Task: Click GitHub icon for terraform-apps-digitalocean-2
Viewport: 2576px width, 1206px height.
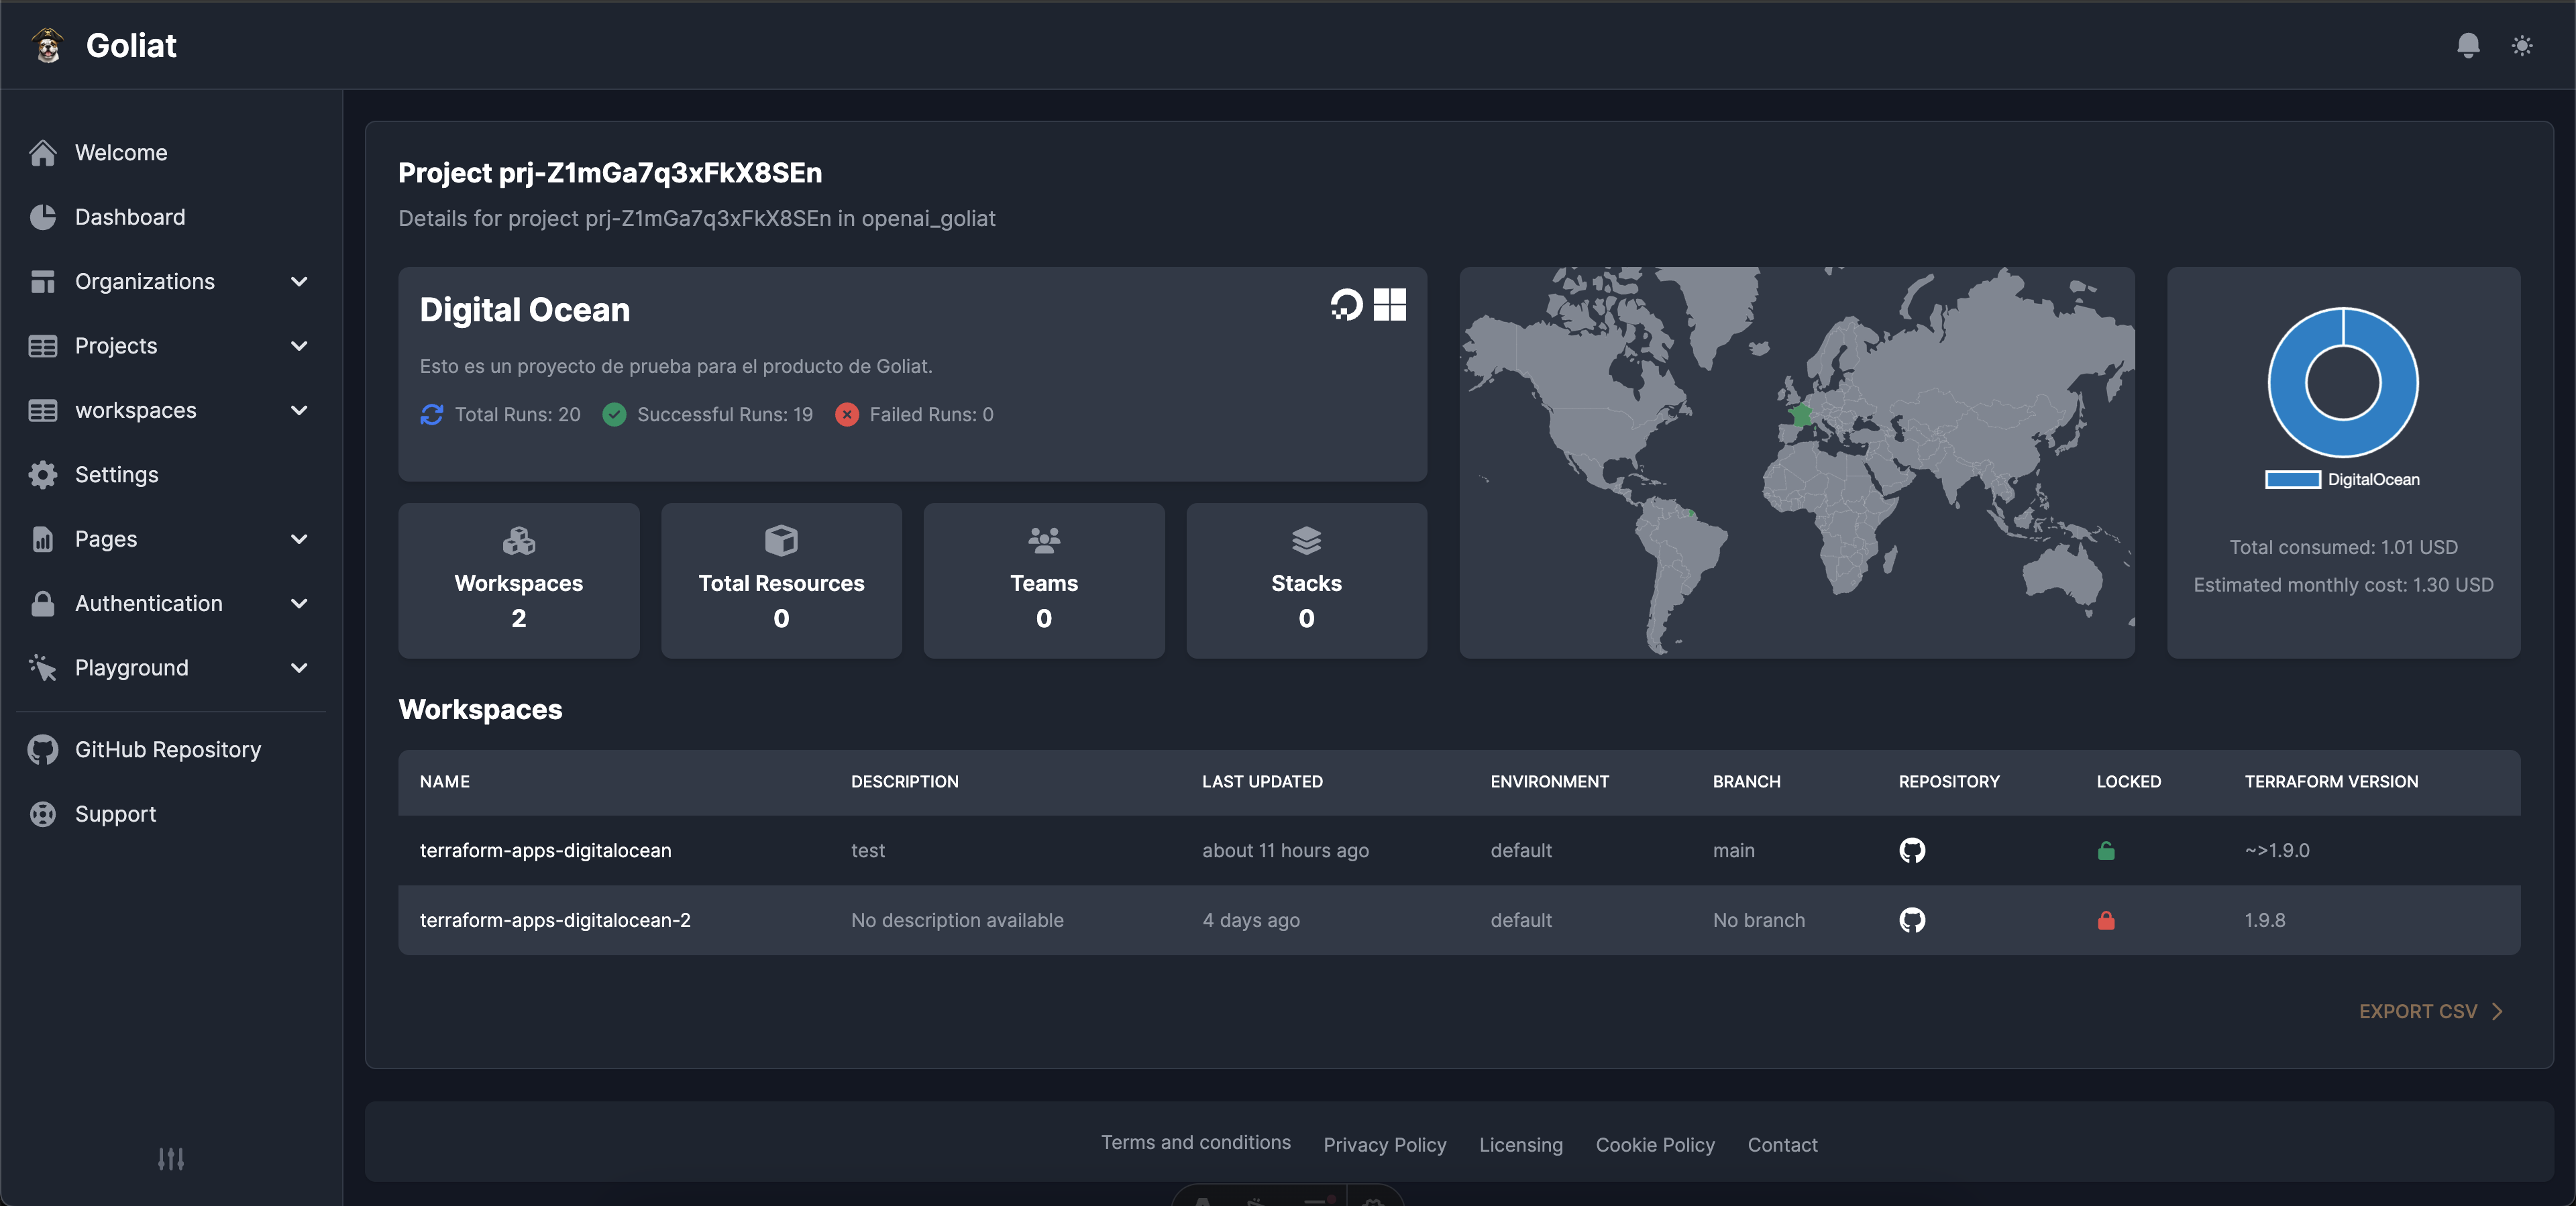Action: point(1911,919)
